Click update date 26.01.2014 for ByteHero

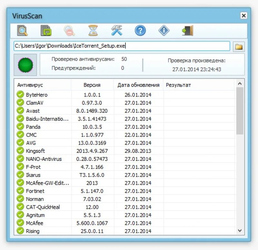[138, 95]
